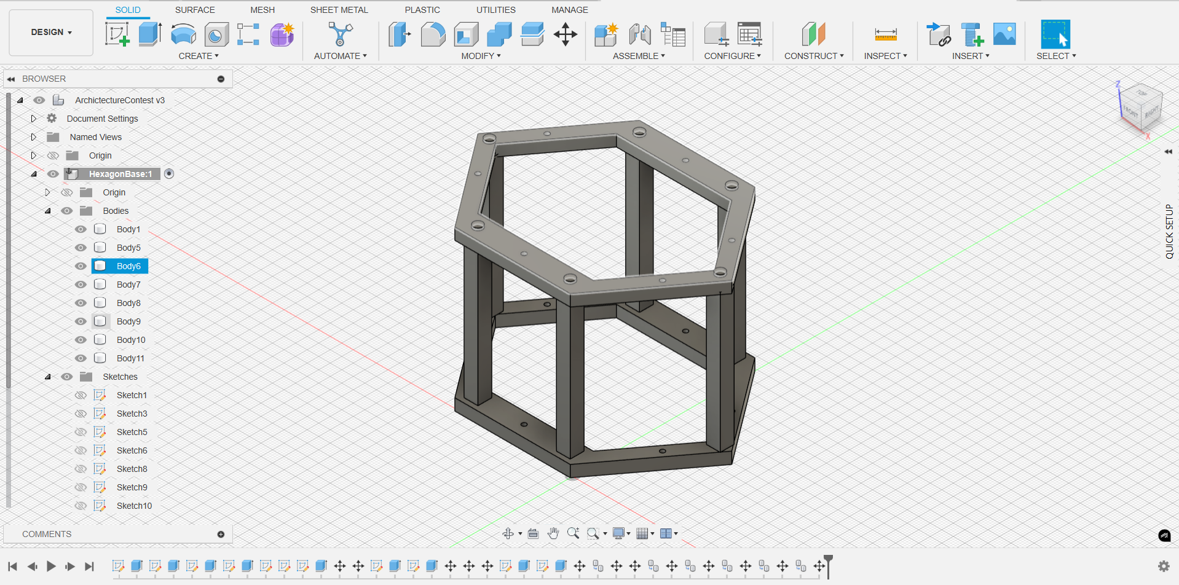Image resolution: width=1179 pixels, height=585 pixels.
Task: Switch to the UTILITIES tab
Action: point(496,10)
